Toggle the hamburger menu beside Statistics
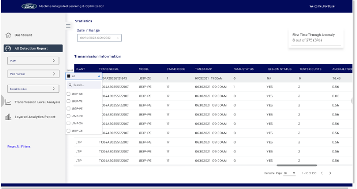Image resolution: width=357 pixels, height=189 pixels. [x=68, y=26]
